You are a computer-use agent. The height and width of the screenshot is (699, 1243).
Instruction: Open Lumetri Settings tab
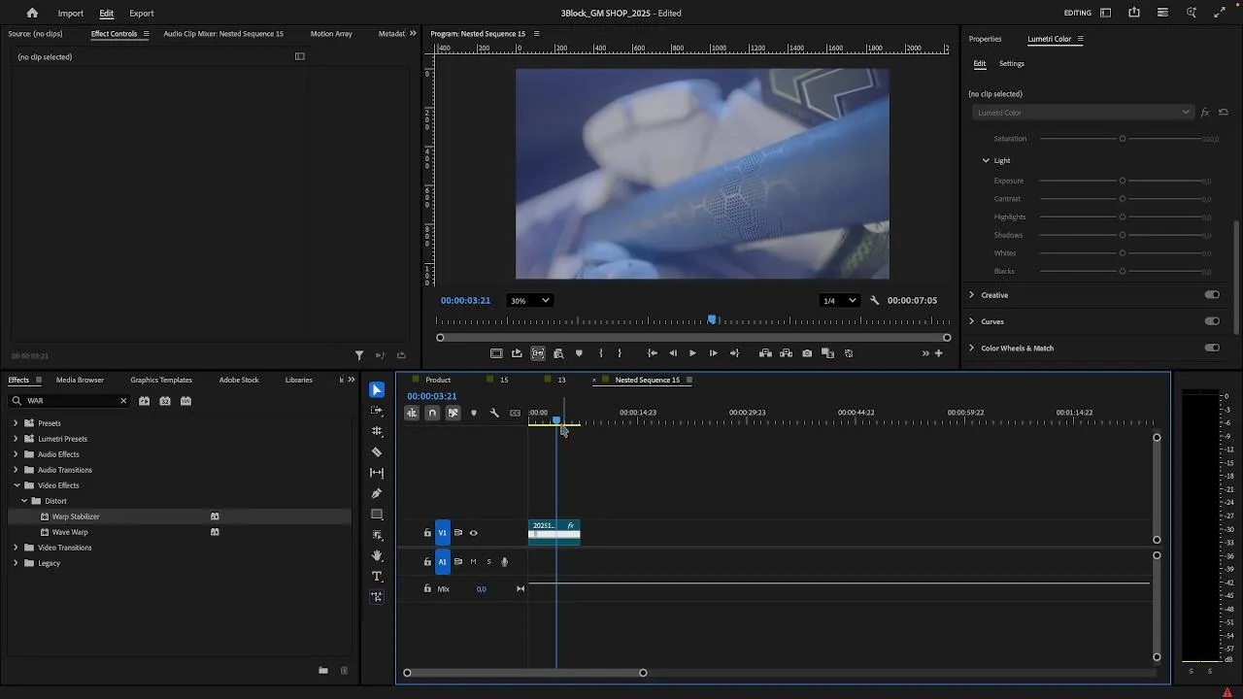point(1012,64)
